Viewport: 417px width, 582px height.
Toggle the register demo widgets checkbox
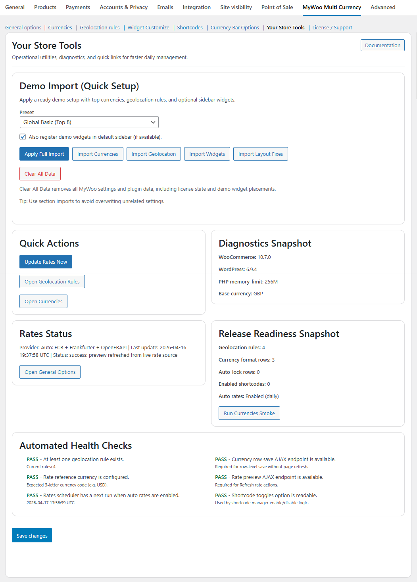point(23,137)
